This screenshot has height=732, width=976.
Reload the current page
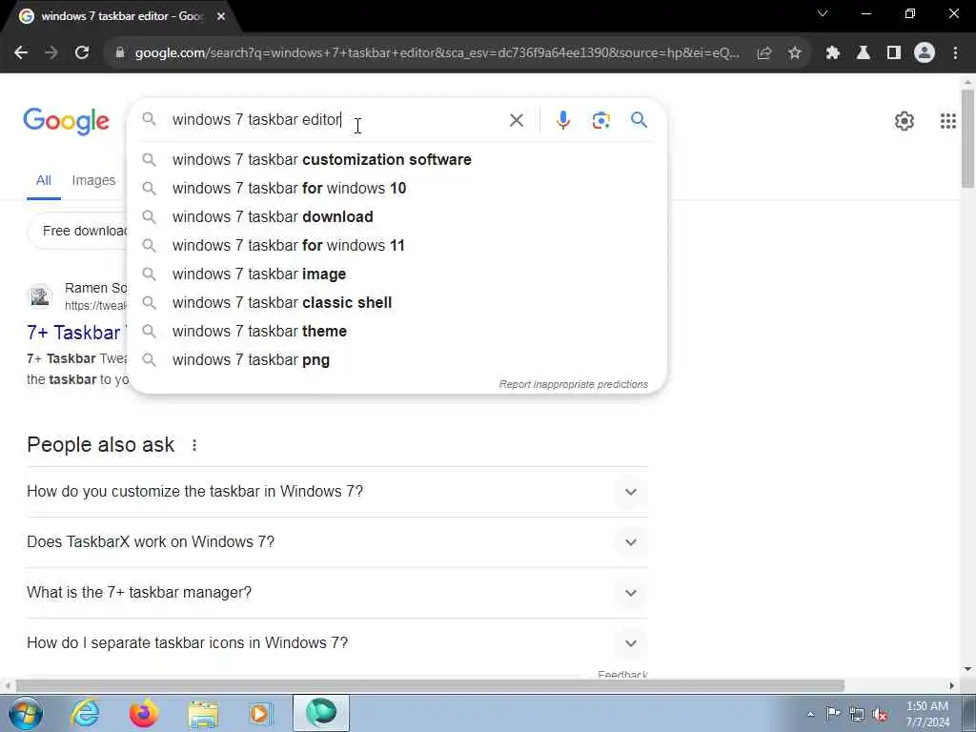[x=82, y=53]
